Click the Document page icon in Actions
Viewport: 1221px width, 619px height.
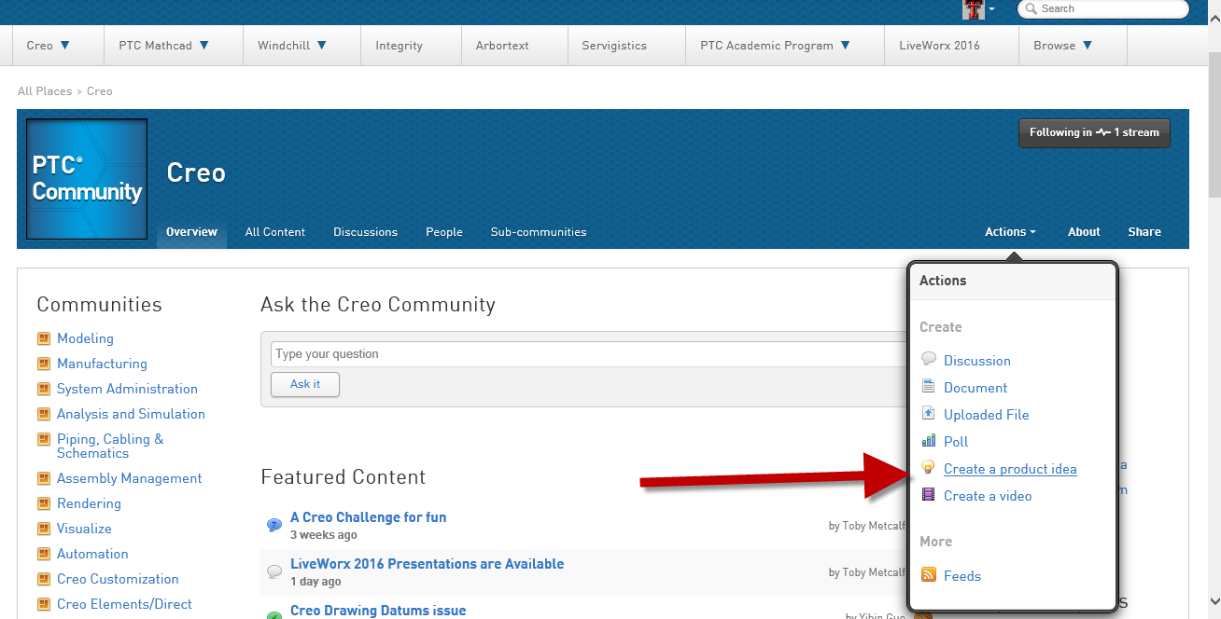pos(928,386)
